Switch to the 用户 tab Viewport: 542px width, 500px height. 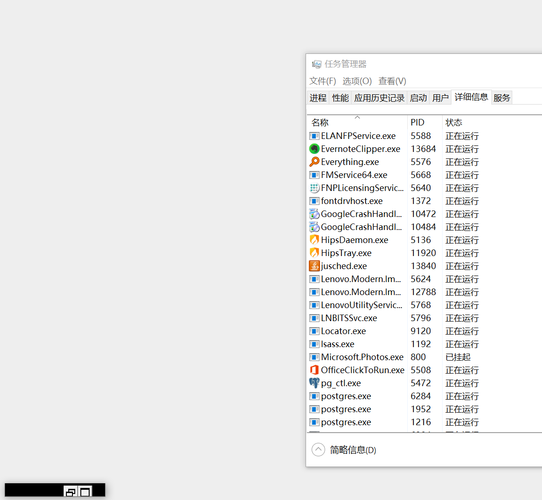tap(440, 98)
